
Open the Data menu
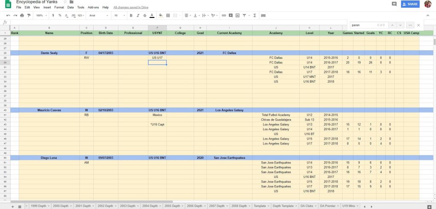pos(71,8)
